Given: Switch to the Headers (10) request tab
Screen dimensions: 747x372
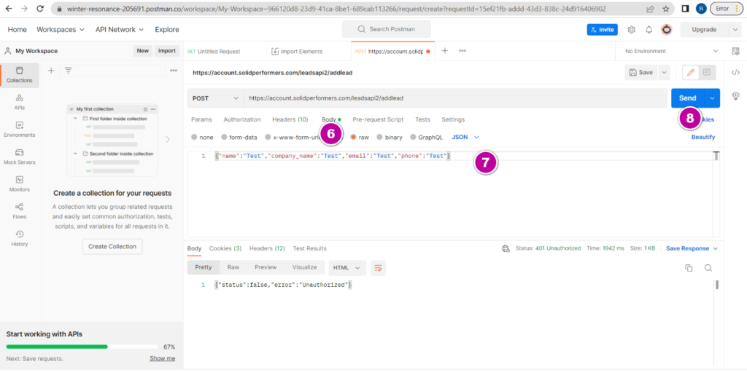Looking at the screenshot, I should click(290, 119).
